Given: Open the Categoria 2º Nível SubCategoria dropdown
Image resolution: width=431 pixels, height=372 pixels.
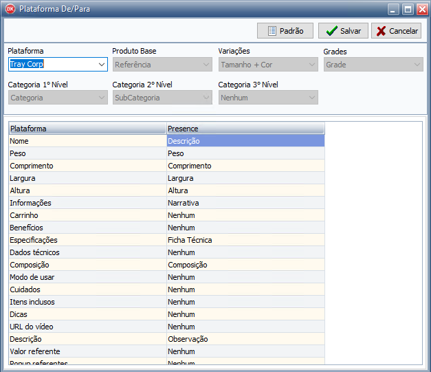Looking at the screenshot, I should tap(162, 98).
